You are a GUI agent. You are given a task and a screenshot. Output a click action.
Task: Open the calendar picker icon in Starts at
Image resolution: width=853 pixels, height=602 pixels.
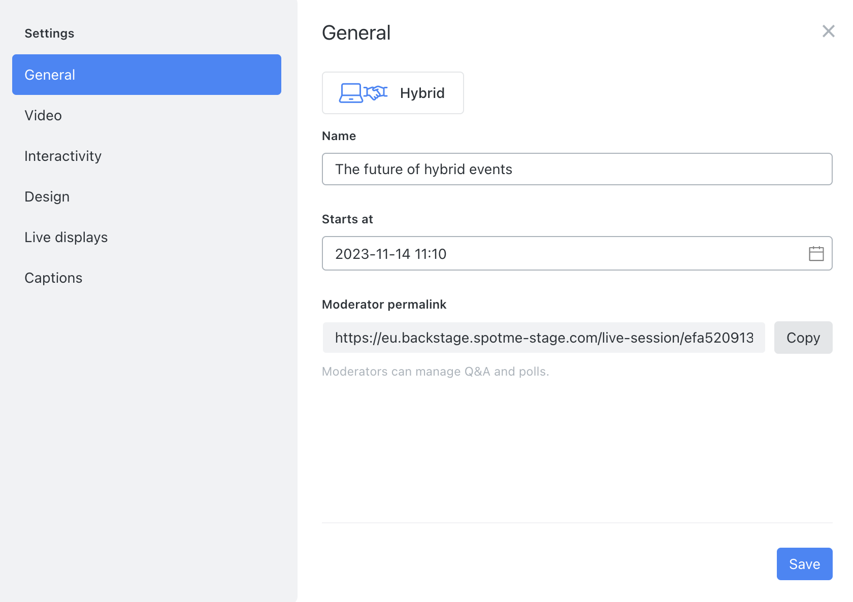tap(816, 253)
